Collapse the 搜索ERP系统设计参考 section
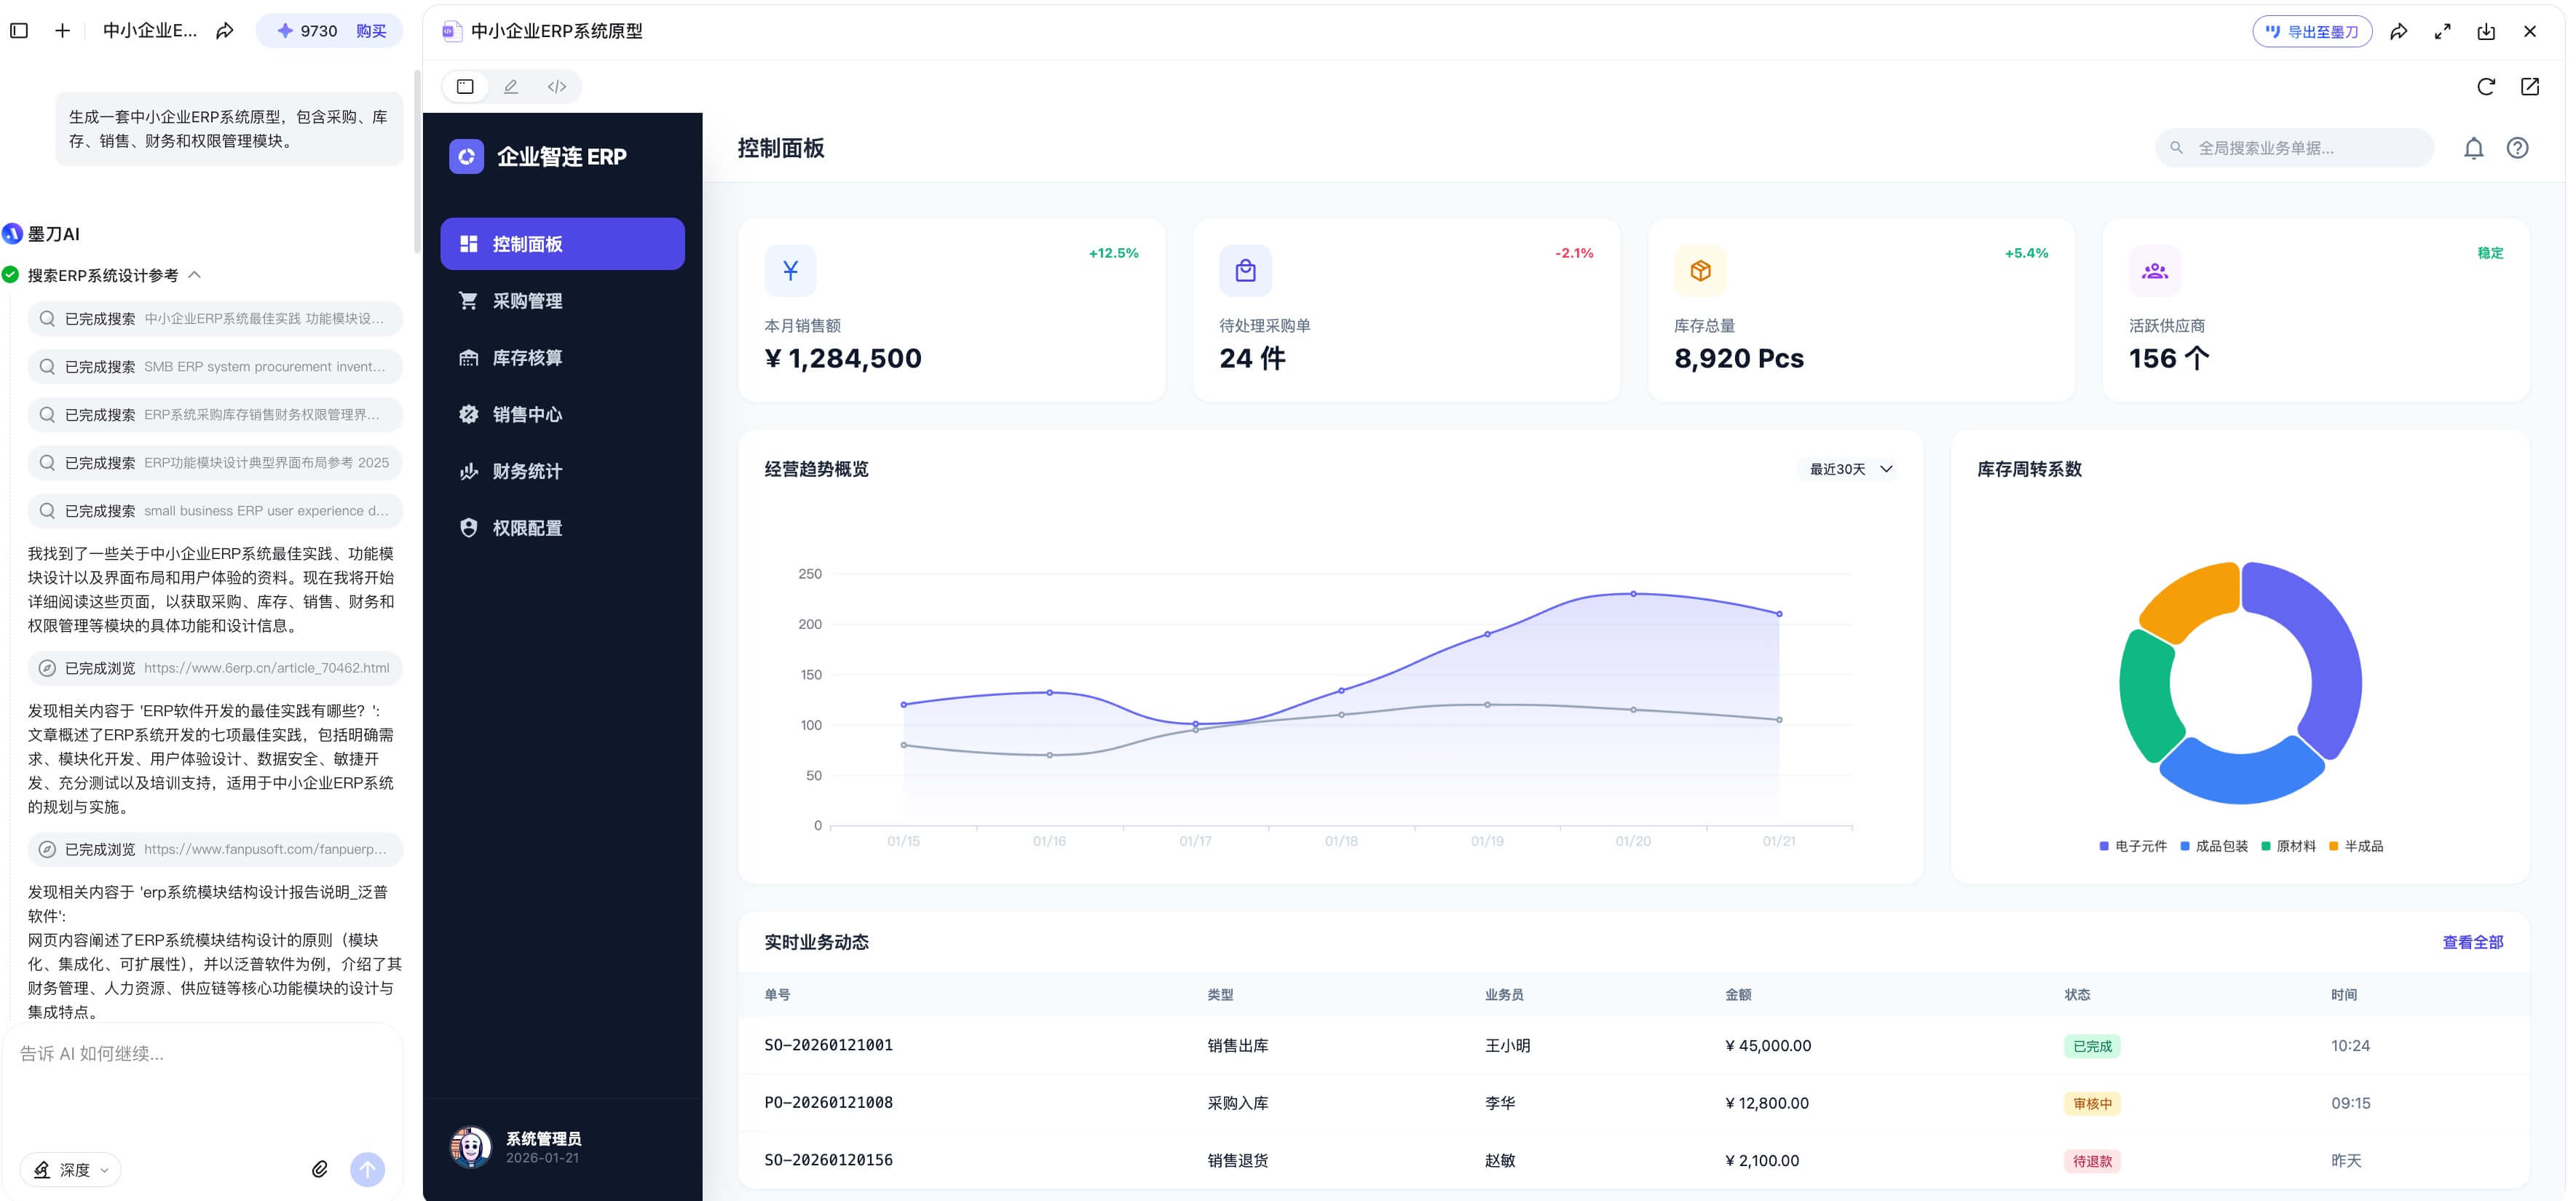Image resolution: width=2576 pixels, height=1201 pixels. pos(195,275)
